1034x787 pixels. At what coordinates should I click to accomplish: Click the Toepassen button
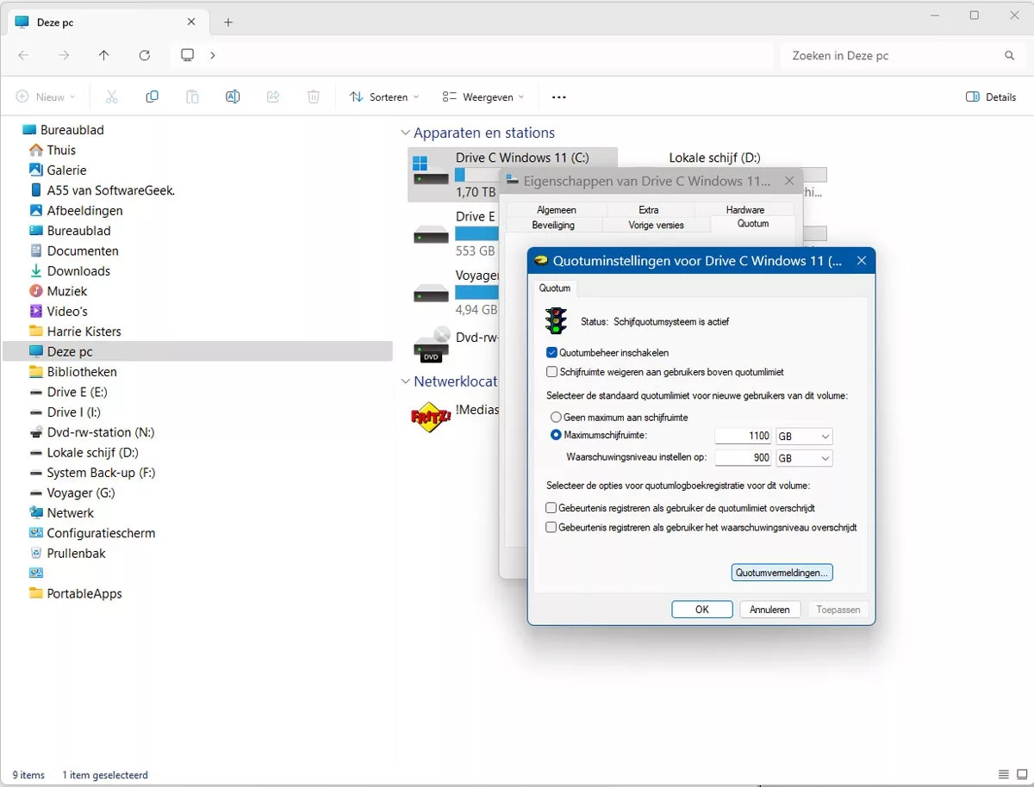838,610
